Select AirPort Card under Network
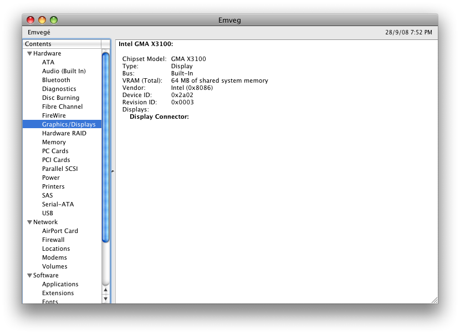The image size is (460, 334). pyautogui.click(x=60, y=231)
